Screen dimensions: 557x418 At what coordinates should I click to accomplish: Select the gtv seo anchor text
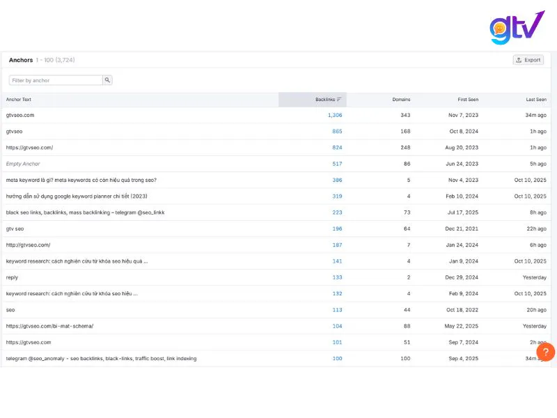(15, 229)
